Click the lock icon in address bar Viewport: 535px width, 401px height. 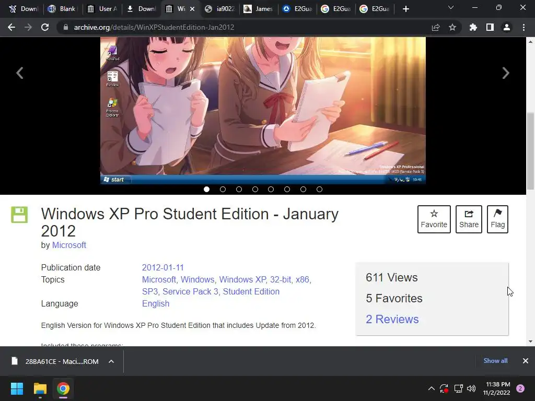pos(66,27)
